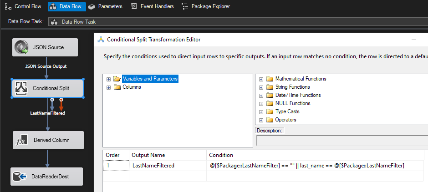428x192 pixels.
Task: Expand the NULL Functions node
Action: pyautogui.click(x=261, y=103)
